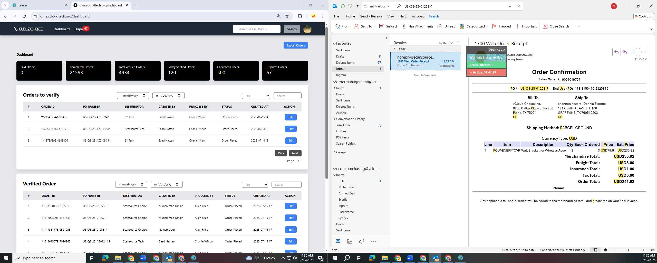Open People contacts view

[x=361, y=241]
